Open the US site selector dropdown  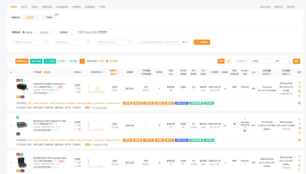pyautogui.click(x=29, y=32)
